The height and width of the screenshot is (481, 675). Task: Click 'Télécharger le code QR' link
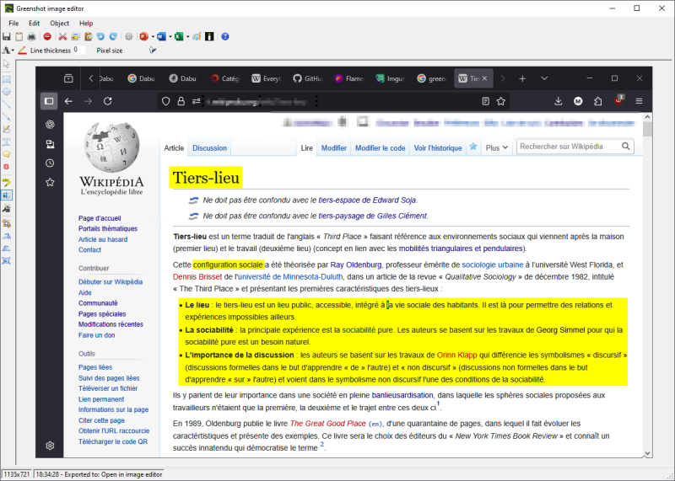coord(113,441)
